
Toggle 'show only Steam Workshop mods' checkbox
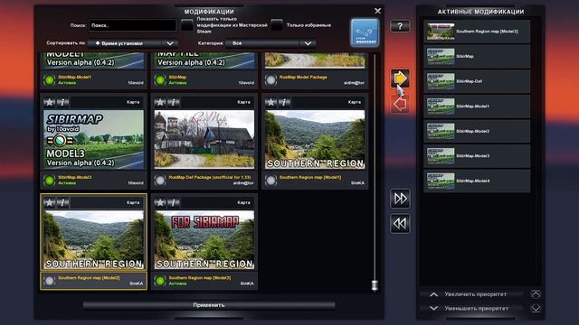(187, 25)
